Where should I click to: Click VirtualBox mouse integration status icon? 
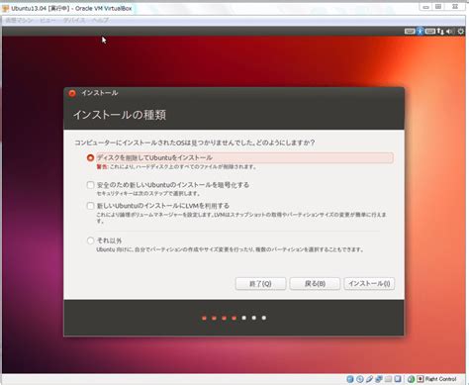[x=411, y=379]
